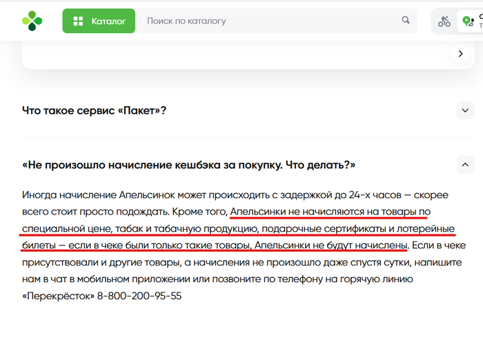The height and width of the screenshot is (351, 483).
Task: Open the Каталог menu button
Action: pyautogui.click(x=99, y=21)
